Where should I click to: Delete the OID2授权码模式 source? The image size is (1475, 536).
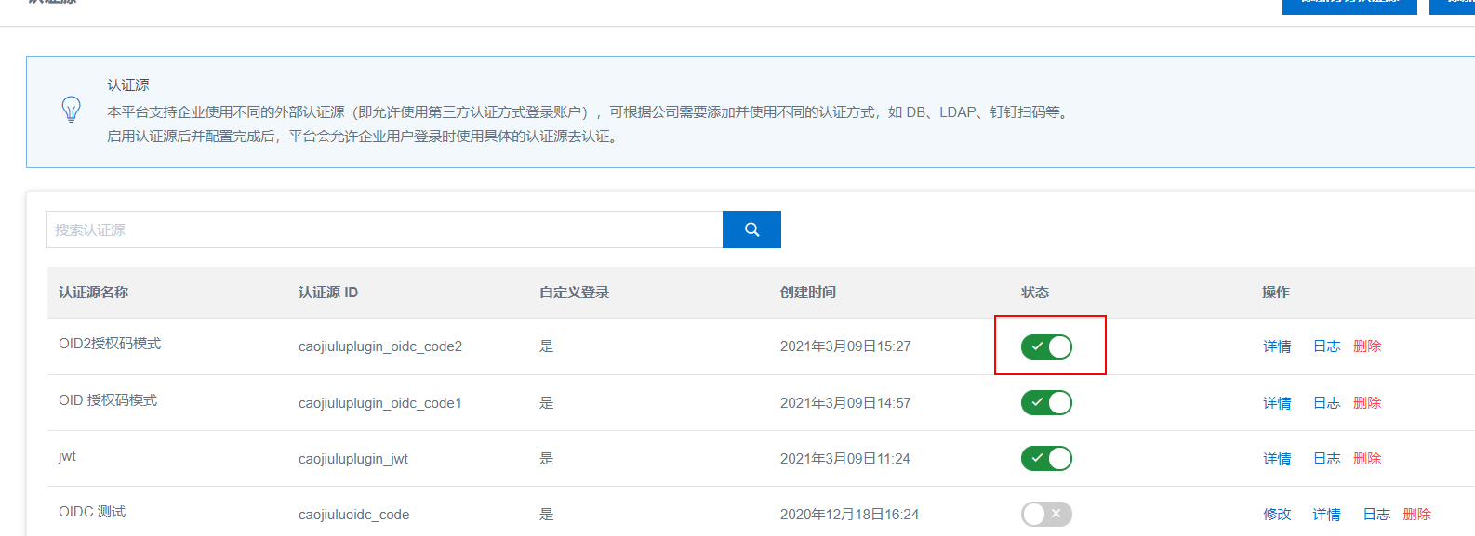(1367, 346)
